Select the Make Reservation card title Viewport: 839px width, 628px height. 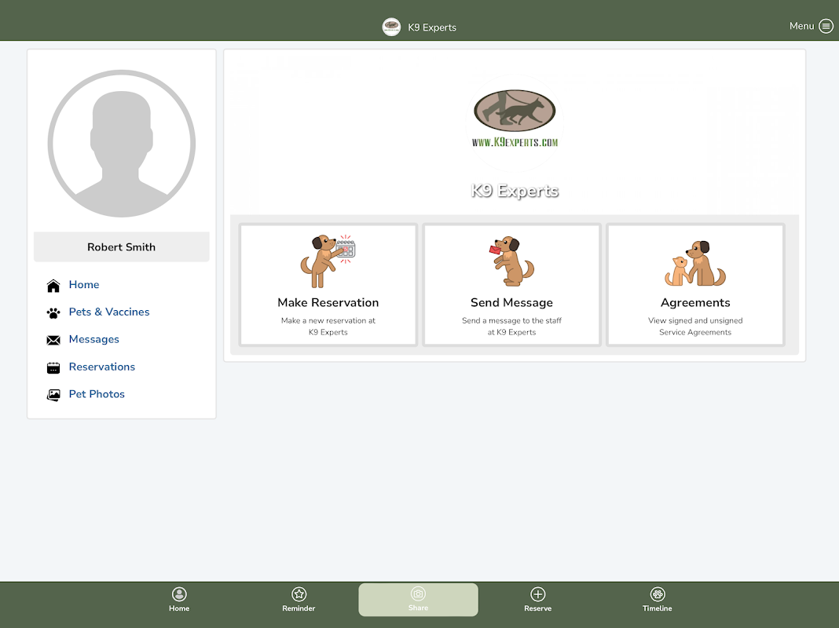click(x=328, y=302)
